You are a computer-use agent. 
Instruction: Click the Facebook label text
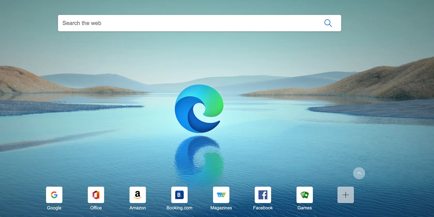(x=263, y=208)
